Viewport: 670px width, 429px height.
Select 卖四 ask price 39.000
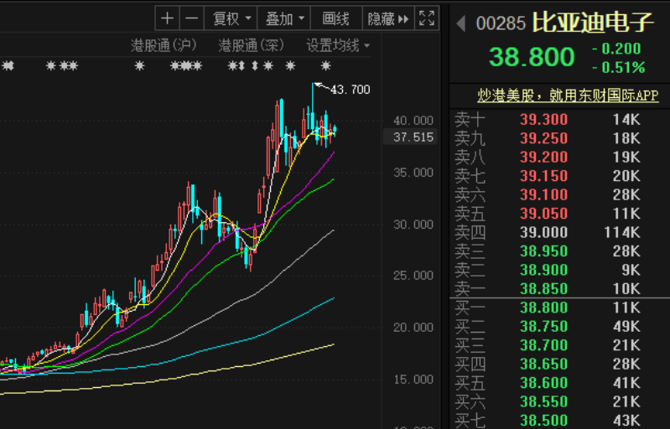[x=543, y=232]
